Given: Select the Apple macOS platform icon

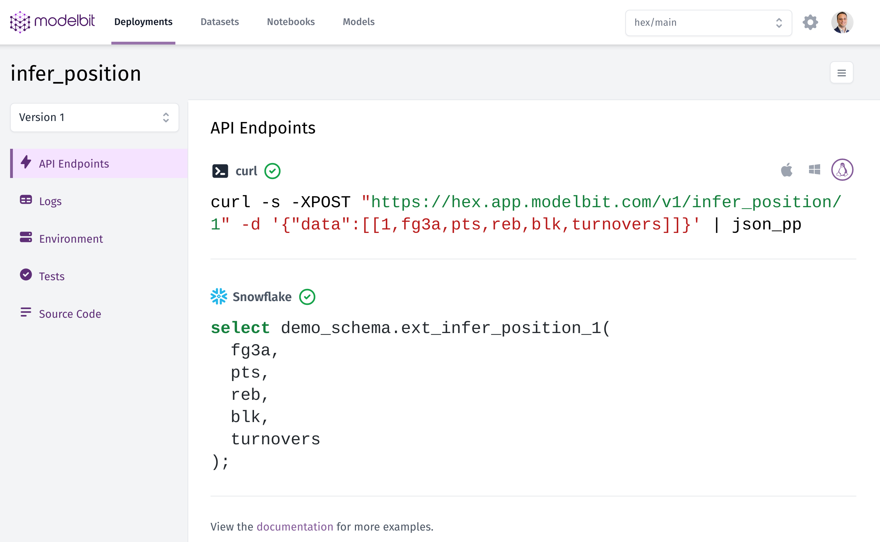Looking at the screenshot, I should tap(786, 170).
